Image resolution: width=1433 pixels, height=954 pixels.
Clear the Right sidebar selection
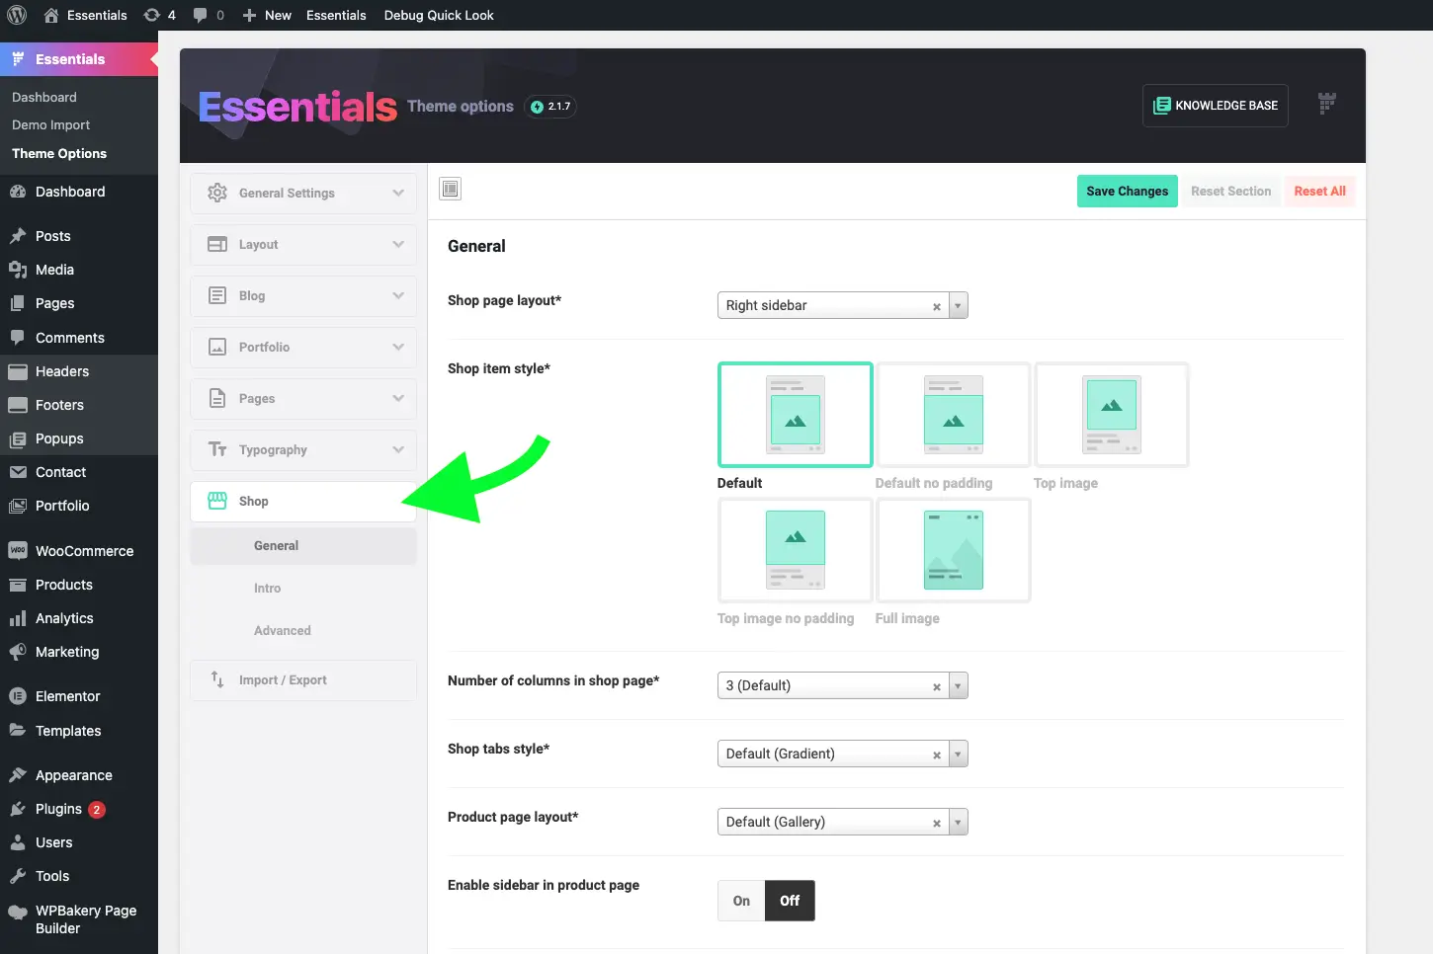(936, 306)
